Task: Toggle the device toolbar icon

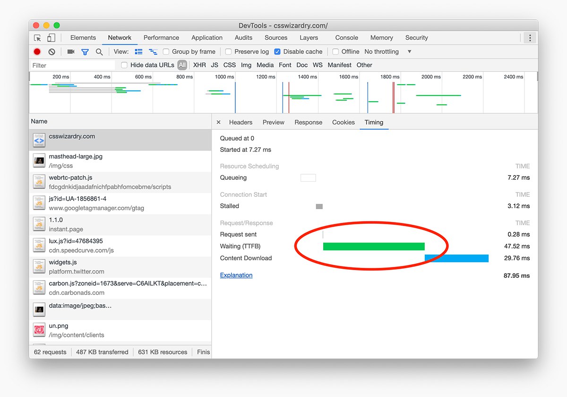Action: (x=51, y=38)
